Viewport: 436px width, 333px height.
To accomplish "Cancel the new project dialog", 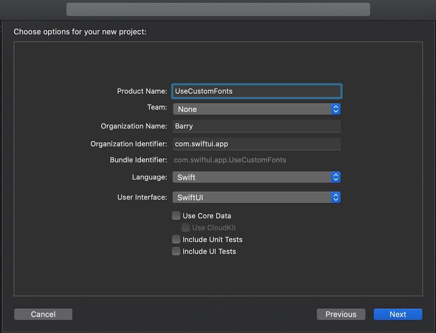I will 43,314.
